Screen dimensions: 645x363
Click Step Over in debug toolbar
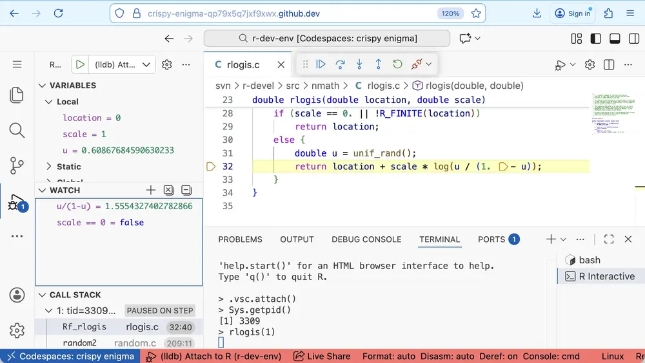point(341,64)
